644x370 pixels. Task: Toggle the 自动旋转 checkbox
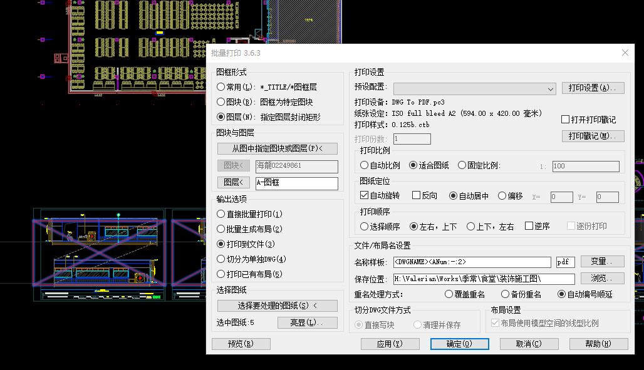[365, 195]
